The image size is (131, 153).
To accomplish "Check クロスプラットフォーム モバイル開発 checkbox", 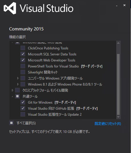I will (x=17, y=90).
